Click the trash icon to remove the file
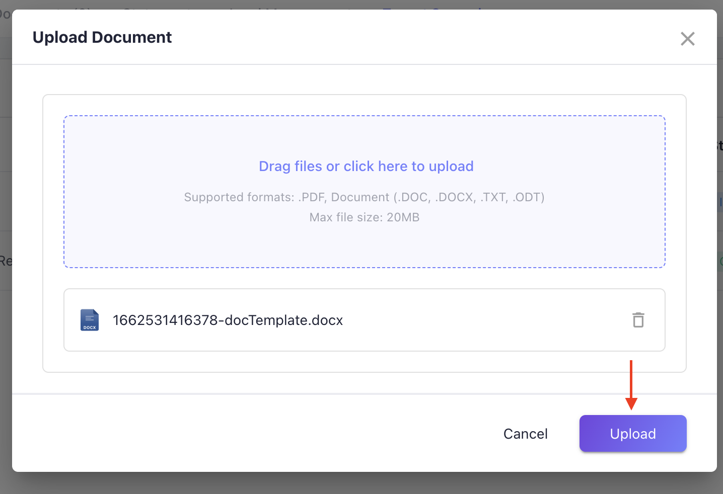Viewport: 723px width, 494px height. (638, 320)
